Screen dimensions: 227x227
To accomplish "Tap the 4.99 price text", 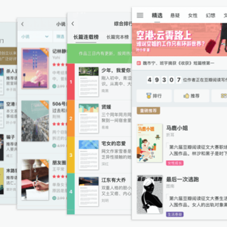I will click(x=61, y=146).
